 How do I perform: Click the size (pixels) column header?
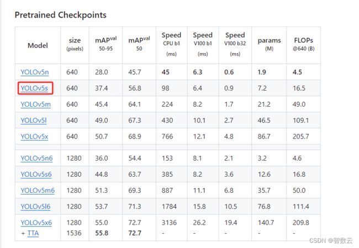tap(75, 44)
